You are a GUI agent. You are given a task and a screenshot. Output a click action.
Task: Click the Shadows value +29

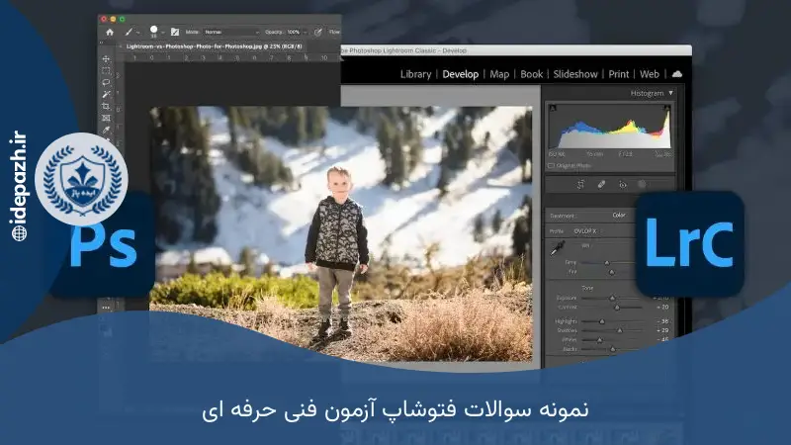(x=662, y=330)
